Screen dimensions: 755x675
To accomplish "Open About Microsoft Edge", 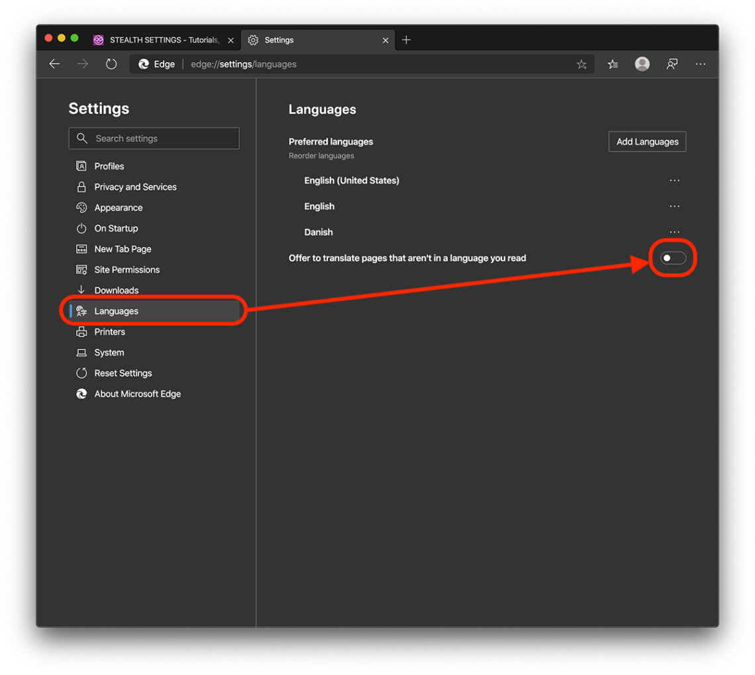I will click(x=137, y=394).
